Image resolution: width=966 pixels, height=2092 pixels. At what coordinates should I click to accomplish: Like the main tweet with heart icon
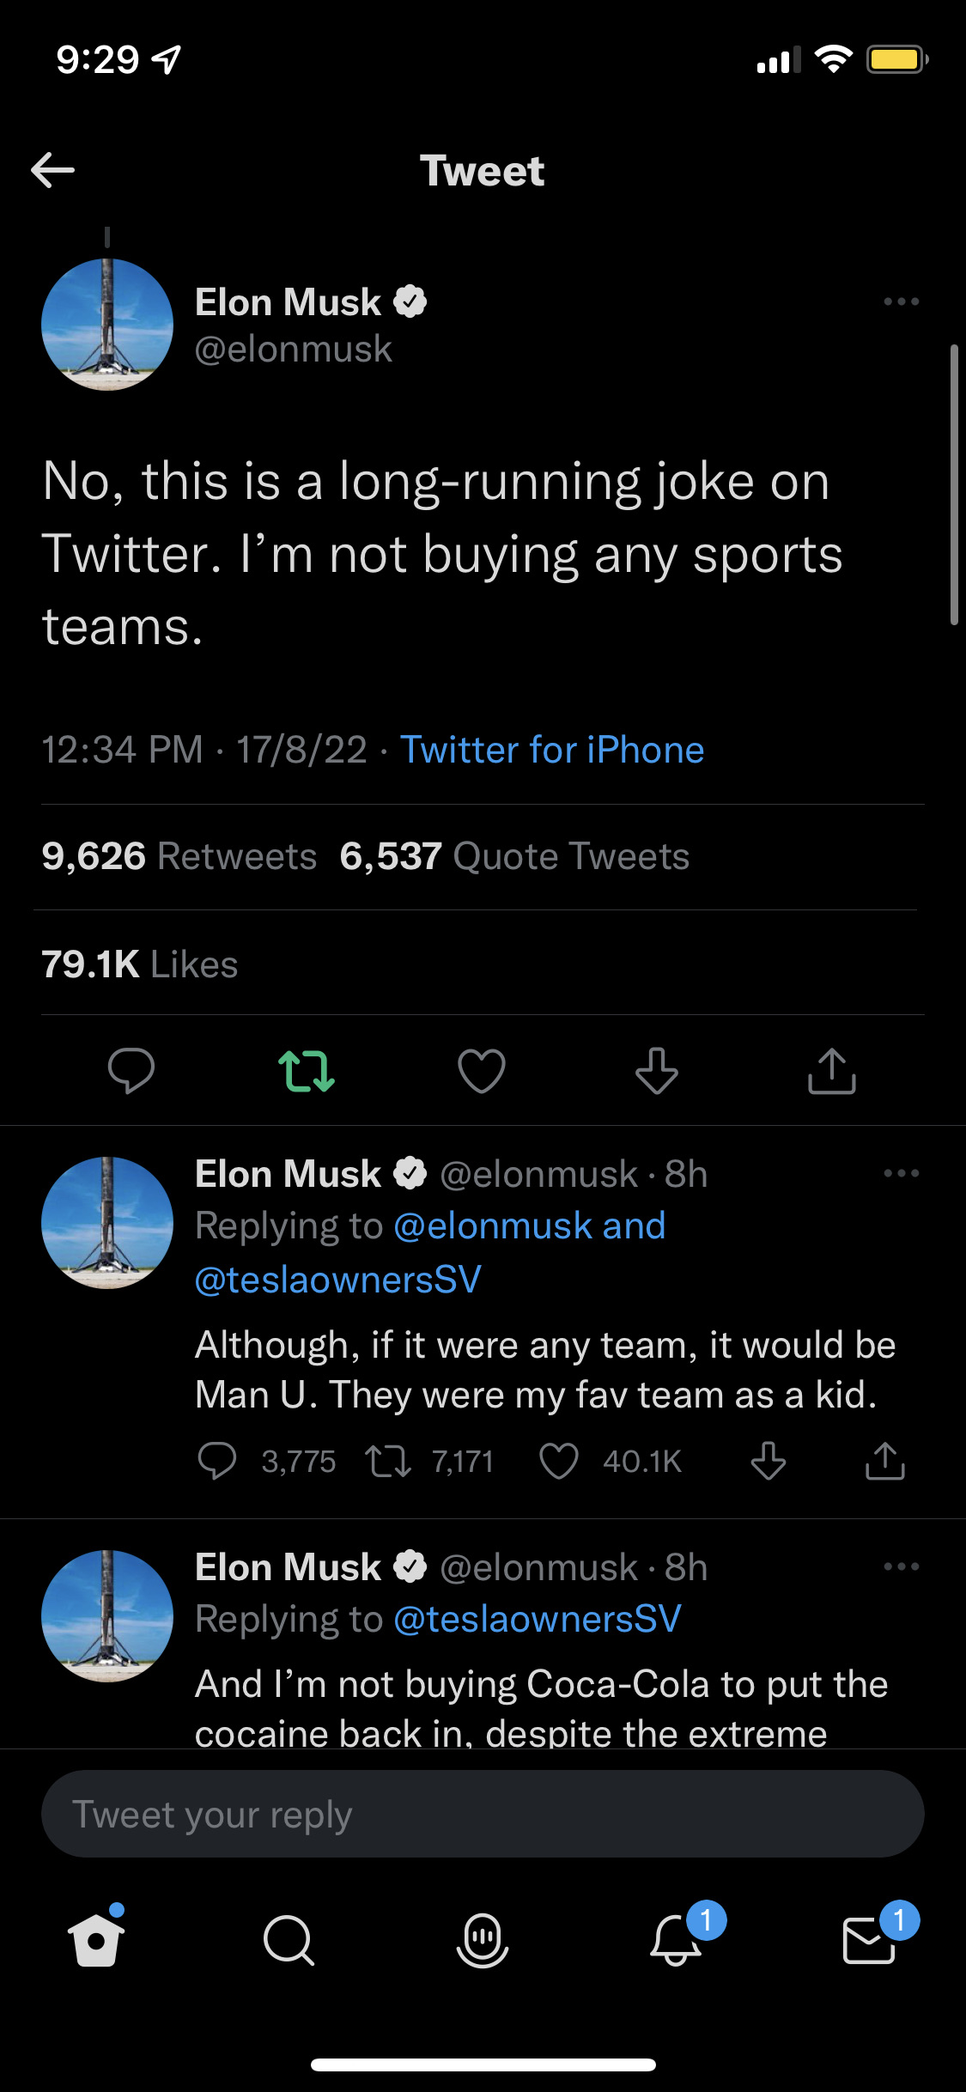[482, 1071]
